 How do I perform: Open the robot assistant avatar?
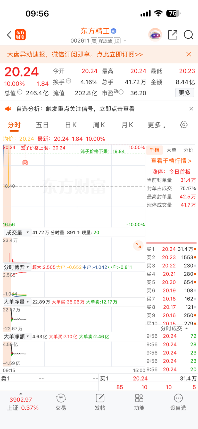tap(155, 35)
